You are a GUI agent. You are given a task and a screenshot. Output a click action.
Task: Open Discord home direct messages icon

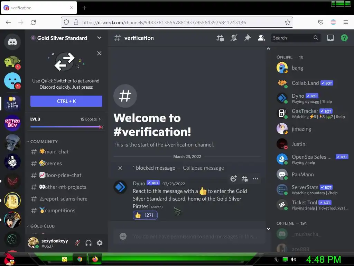[x=12, y=42]
